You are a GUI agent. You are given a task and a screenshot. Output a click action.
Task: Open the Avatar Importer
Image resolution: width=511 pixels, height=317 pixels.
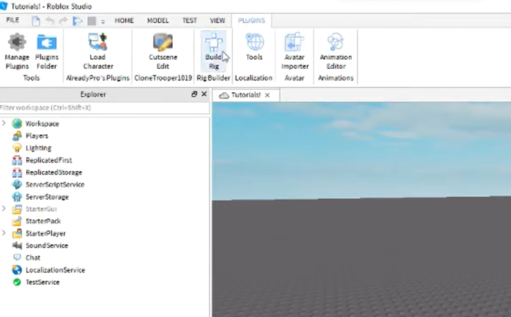pyautogui.click(x=294, y=51)
